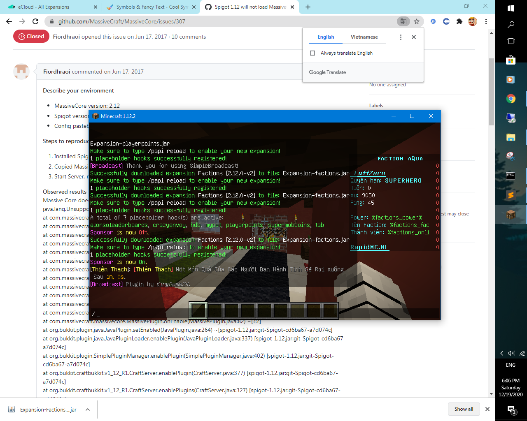
Task: Click the volume icon in the system tray
Action: (x=512, y=353)
